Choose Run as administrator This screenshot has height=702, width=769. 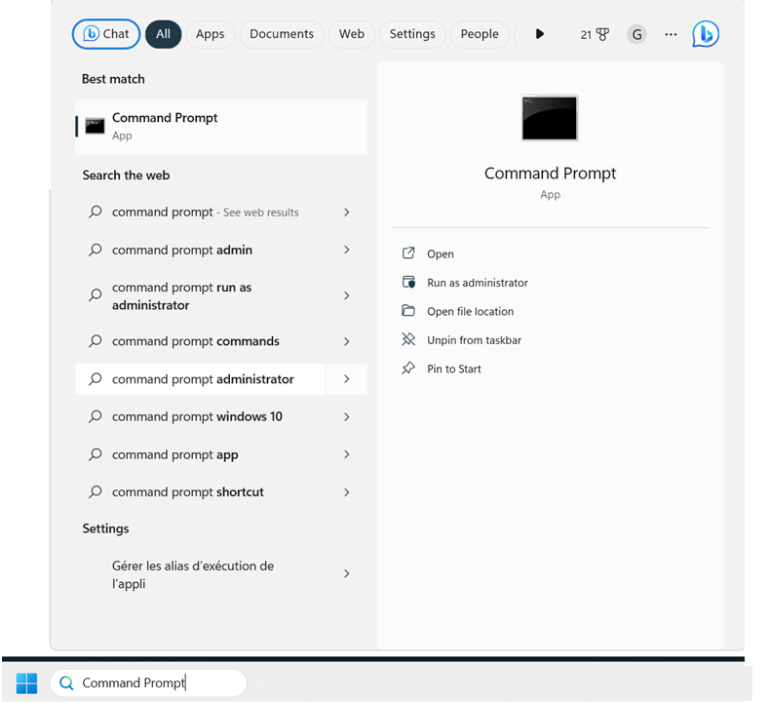click(478, 283)
